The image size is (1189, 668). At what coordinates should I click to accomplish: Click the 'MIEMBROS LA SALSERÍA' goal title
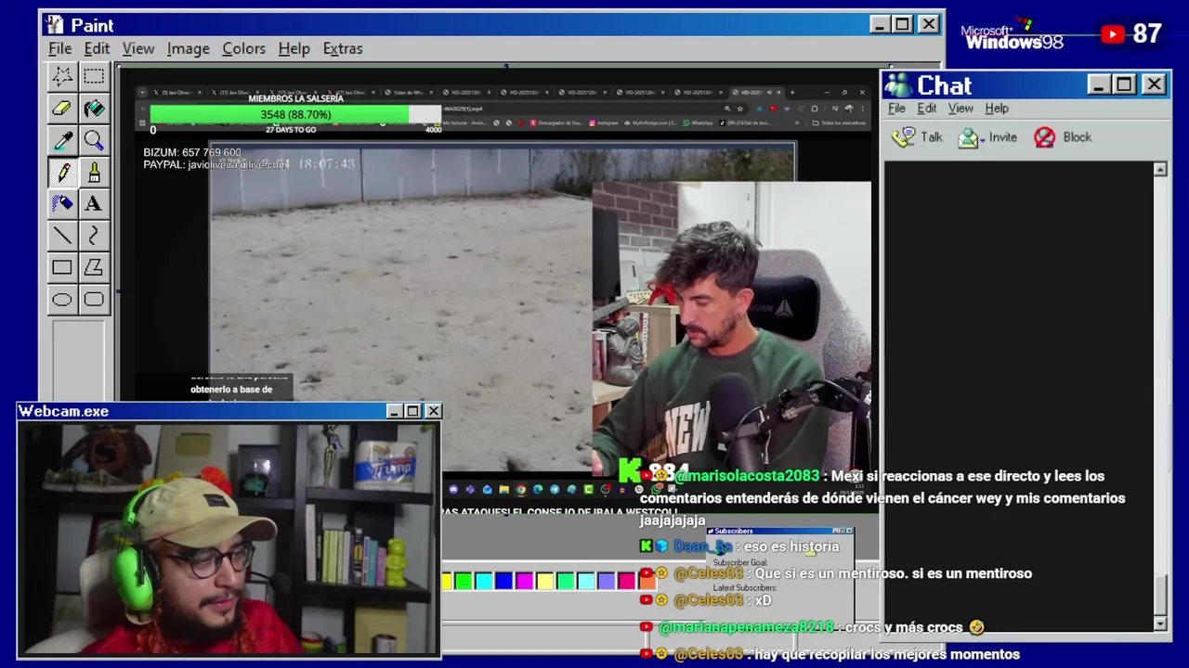[x=295, y=99]
